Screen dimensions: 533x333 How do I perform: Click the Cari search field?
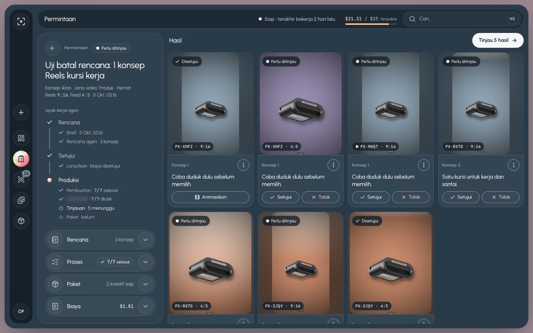pos(461,19)
